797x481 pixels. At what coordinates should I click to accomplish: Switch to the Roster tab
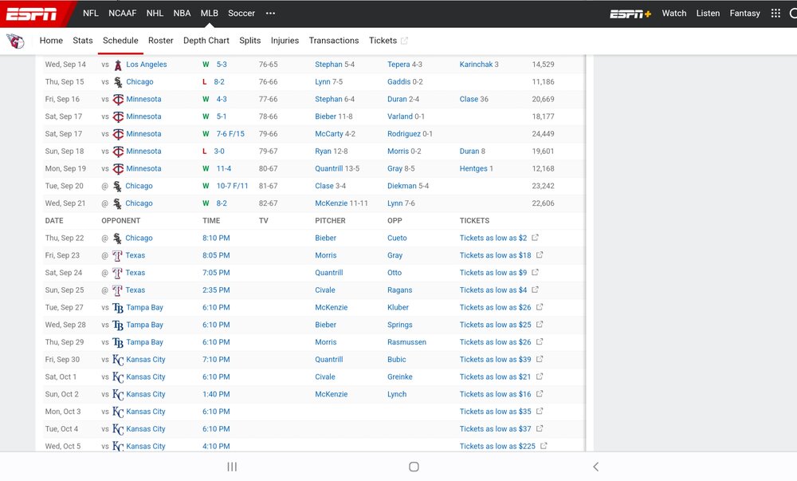coord(161,41)
